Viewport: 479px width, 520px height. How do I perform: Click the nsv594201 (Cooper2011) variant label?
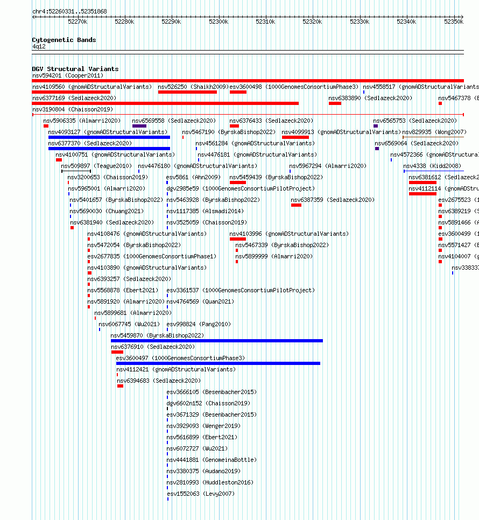68,75
